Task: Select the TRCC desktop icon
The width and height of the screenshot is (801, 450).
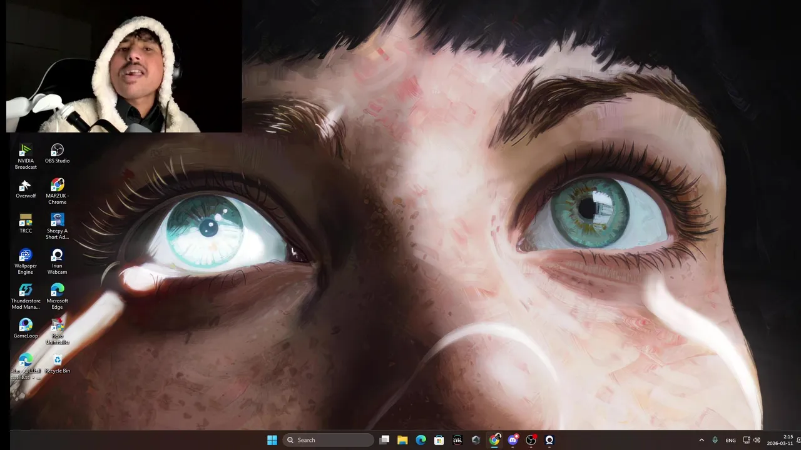Action: coord(26,224)
